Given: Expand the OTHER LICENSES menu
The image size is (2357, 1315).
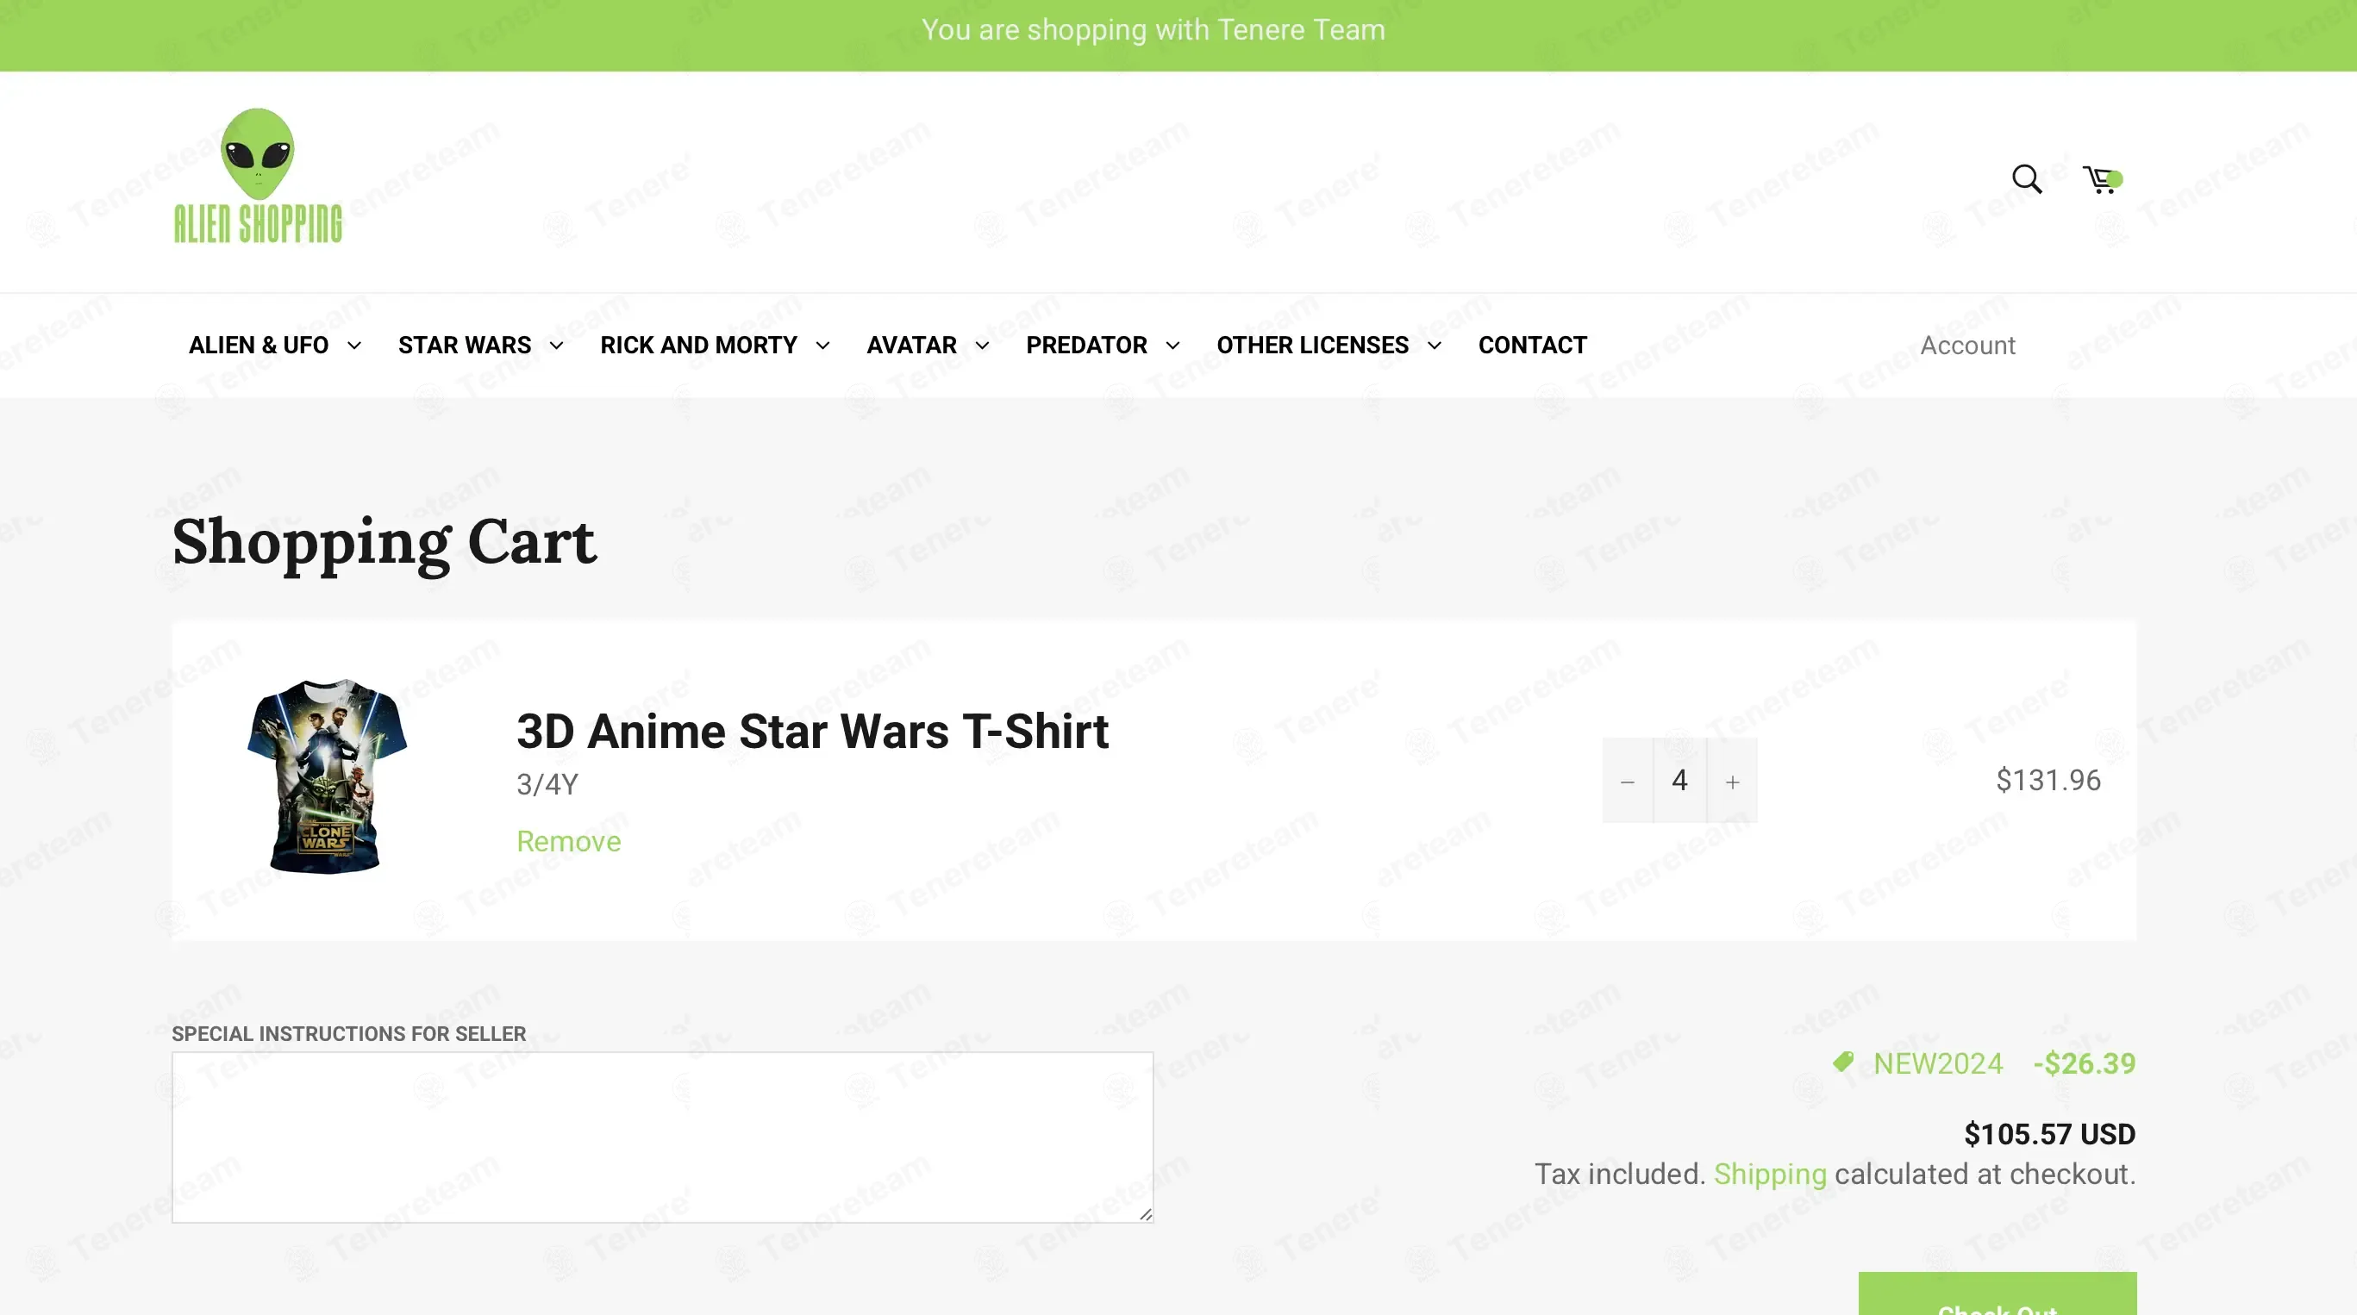Looking at the screenshot, I should tap(1329, 345).
